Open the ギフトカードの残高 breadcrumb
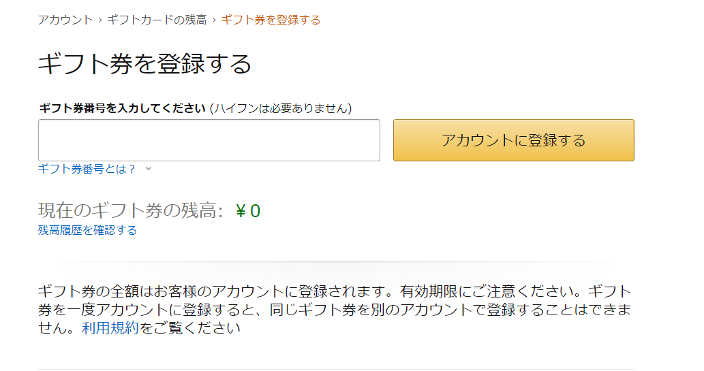This screenshot has height=371, width=704. pos(157,20)
